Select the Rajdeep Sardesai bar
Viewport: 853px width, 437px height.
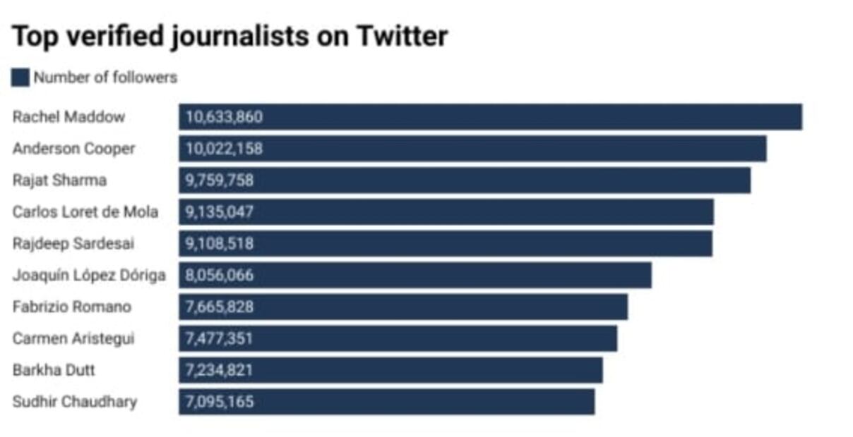446,244
